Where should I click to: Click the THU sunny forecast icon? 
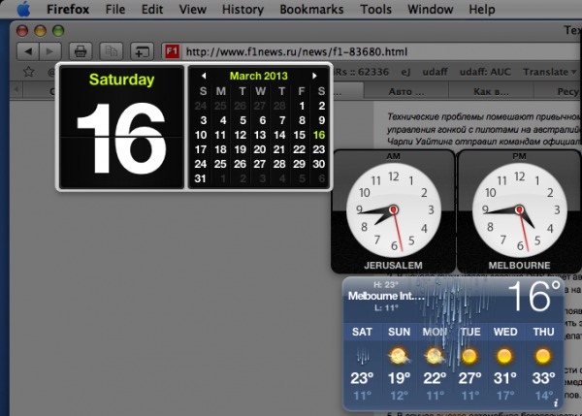point(543,356)
